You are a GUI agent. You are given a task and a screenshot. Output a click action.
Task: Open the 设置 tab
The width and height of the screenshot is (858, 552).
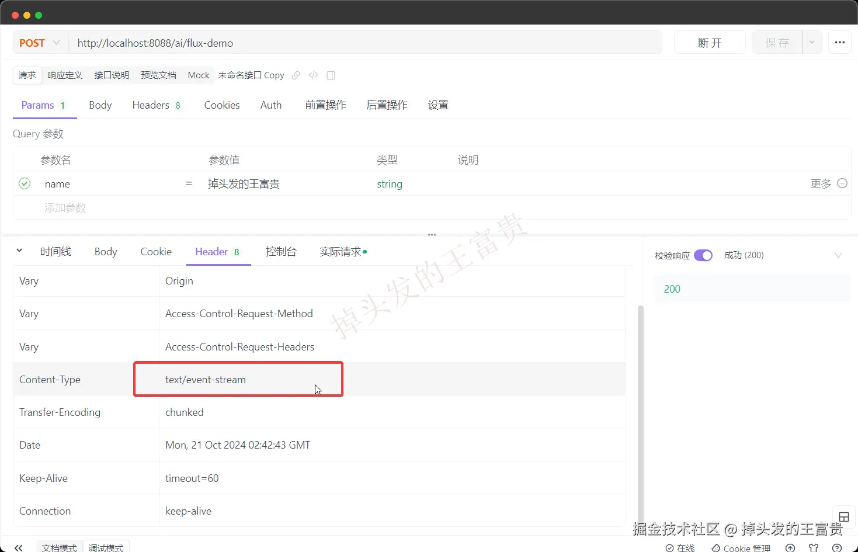pyautogui.click(x=438, y=105)
